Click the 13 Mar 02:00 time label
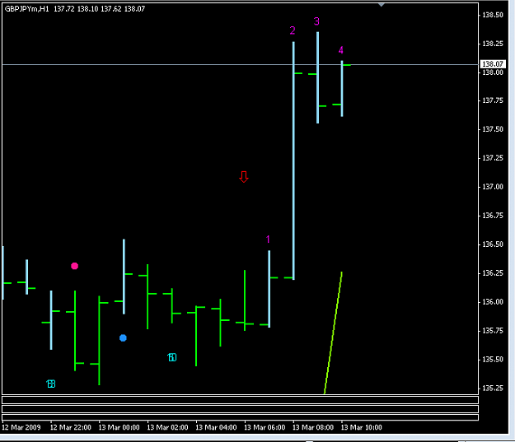Viewport: 515px width, 442px height. click(167, 427)
